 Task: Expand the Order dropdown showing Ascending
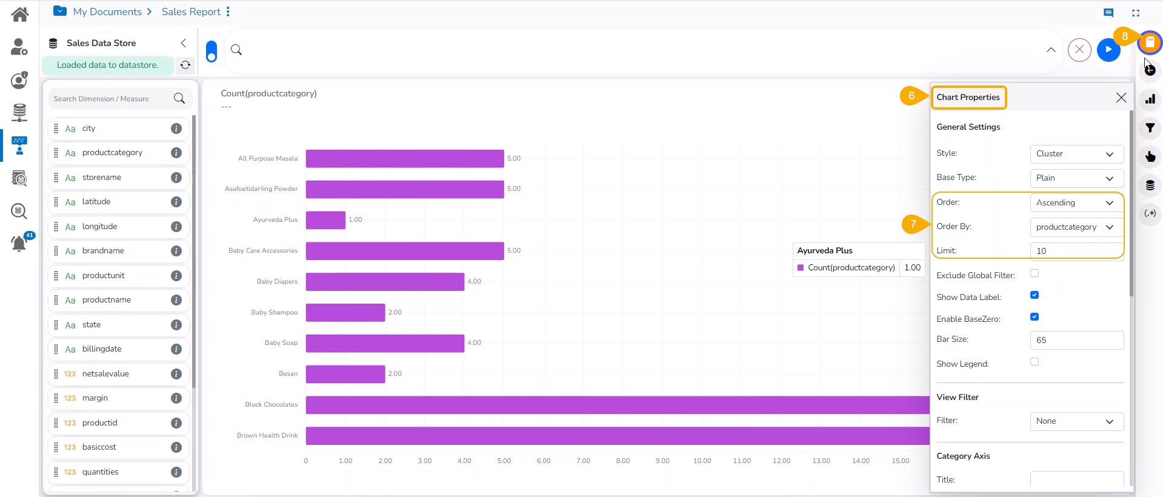(1076, 203)
